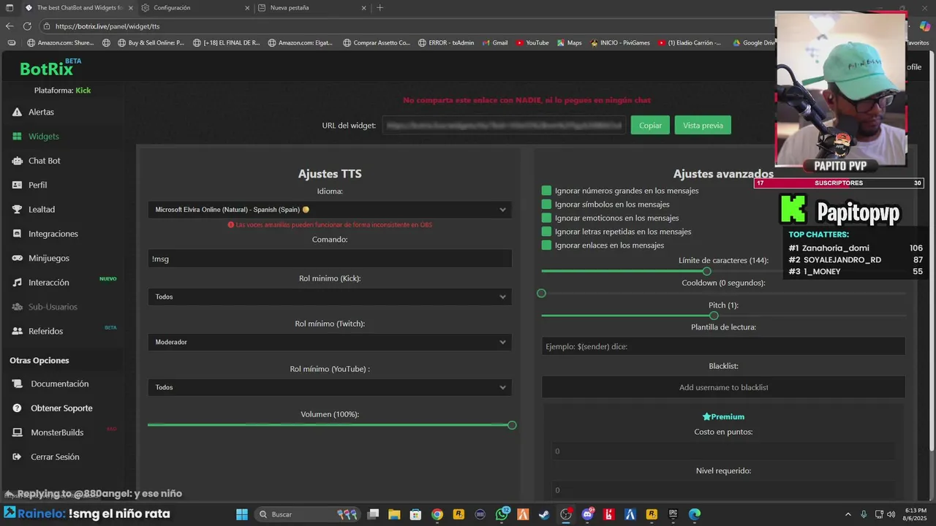Adjust the Cooldown slider handle

pyautogui.click(x=541, y=293)
